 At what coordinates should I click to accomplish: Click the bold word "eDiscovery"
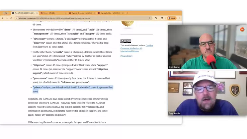[x=40, y=39]
